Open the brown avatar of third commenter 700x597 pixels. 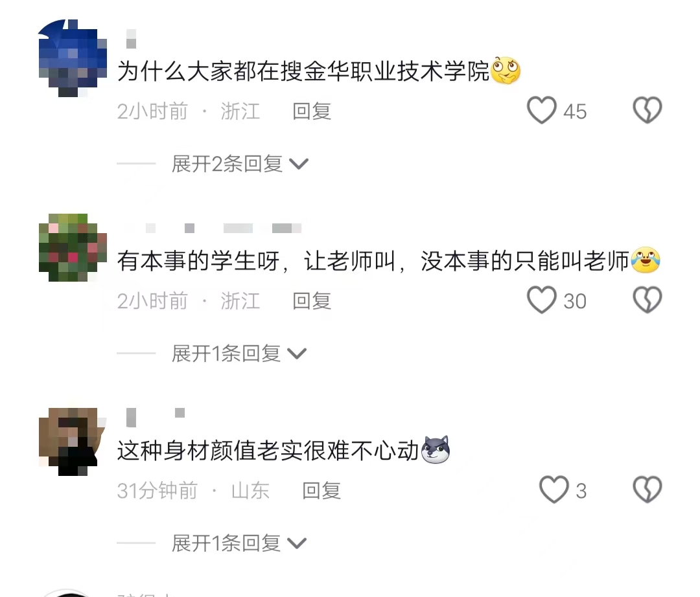tap(73, 442)
